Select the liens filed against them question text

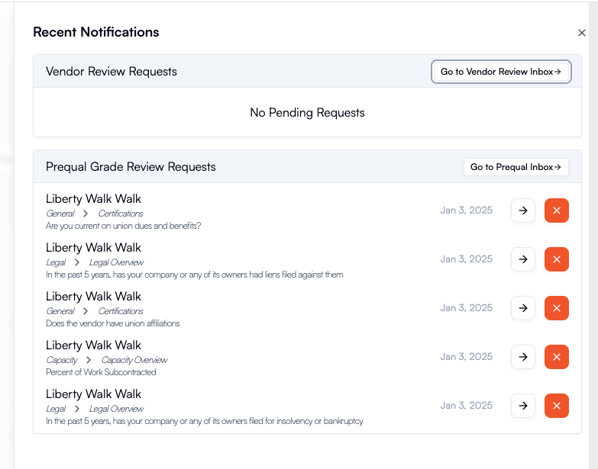pyautogui.click(x=195, y=275)
